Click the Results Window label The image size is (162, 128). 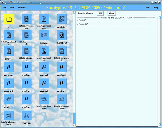pos(85,13)
